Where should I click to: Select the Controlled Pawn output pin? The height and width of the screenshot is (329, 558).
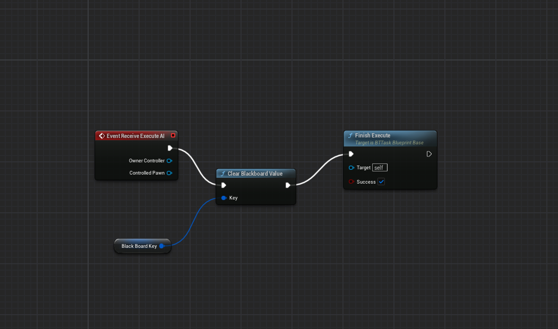pyautogui.click(x=169, y=173)
